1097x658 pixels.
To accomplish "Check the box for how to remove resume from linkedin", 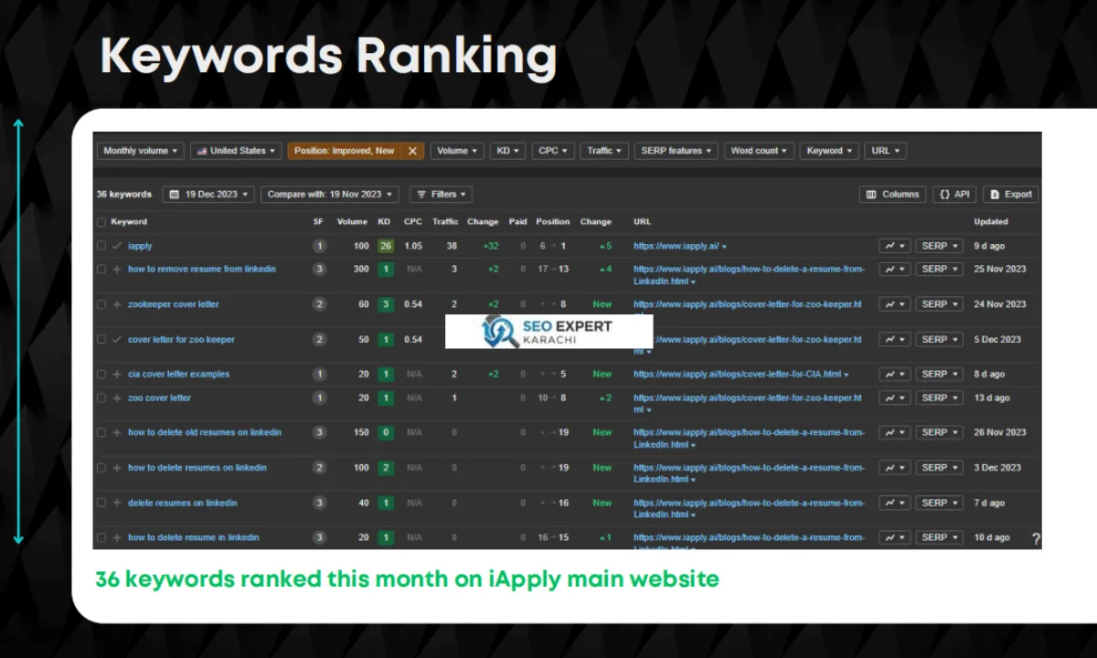I will [x=101, y=270].
